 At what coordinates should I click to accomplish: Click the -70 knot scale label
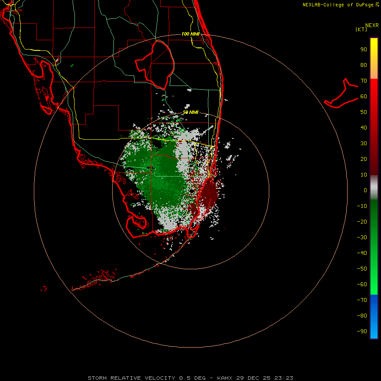pos(362,300)
